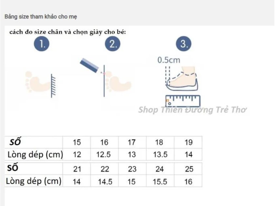275x206 pixels.
Task: Click the second 'SỐ' row header
Action: pyautogui.click(x=13, y=168)
